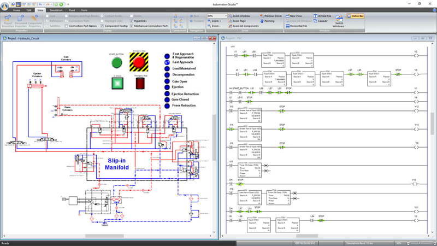Click the Gate Open blue indicator

[167, 81]
